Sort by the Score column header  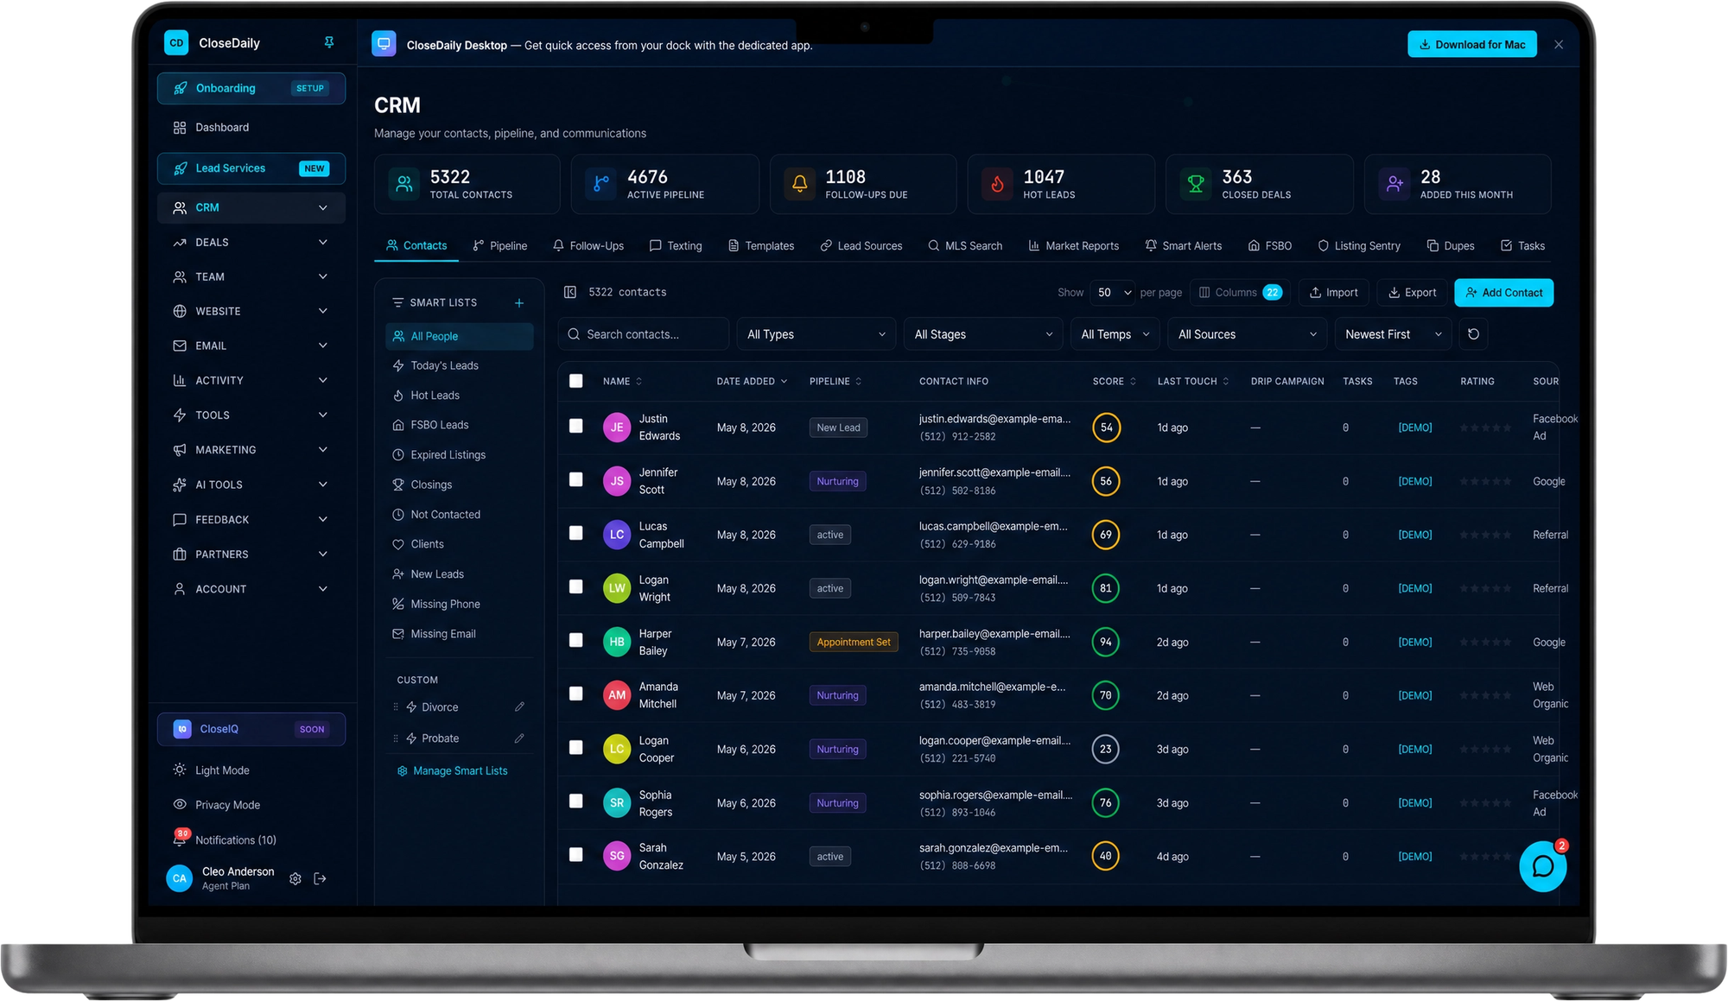(1114, 381)
